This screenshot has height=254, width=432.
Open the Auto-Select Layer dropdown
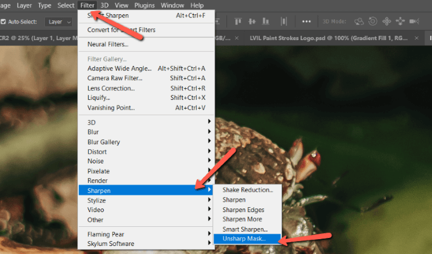point(60,22)
